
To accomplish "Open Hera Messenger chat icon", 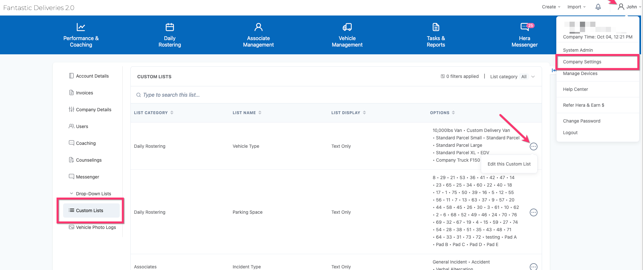I will point(524,27).
